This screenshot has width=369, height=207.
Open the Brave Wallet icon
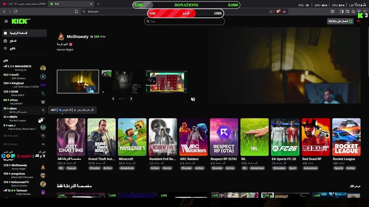347,11
